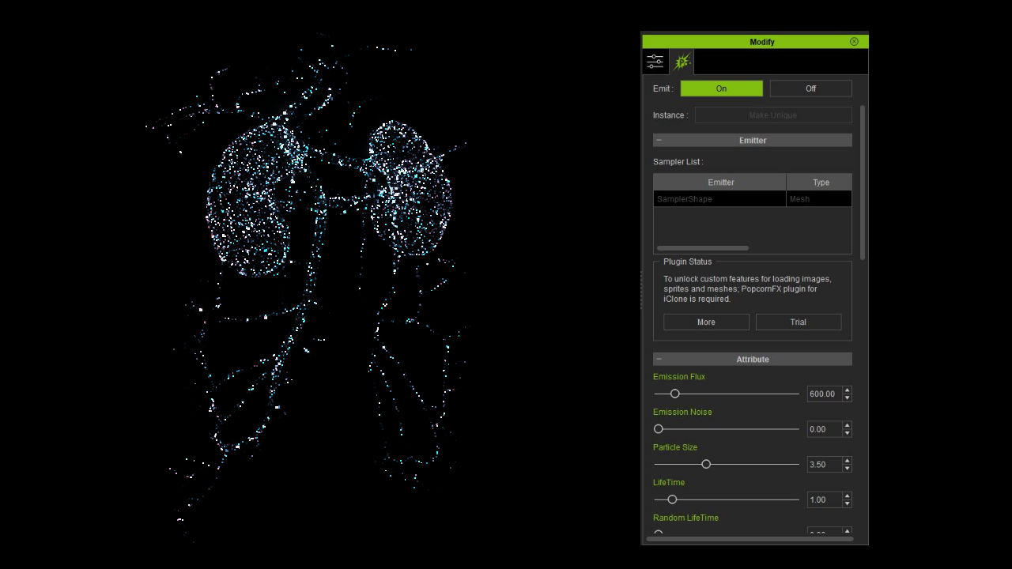Select the SamplerShape emitter row

719,199
